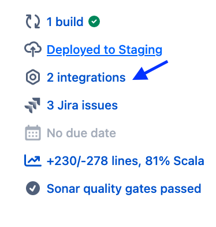Click the hexagon integrations icon
This screenshot has width=216, height=227.
pos(33,77)
